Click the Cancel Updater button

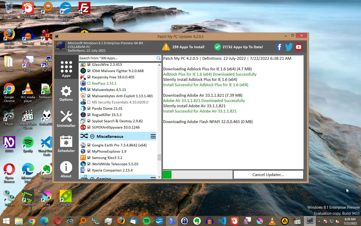pyautogui.click(x=268, y=175)
